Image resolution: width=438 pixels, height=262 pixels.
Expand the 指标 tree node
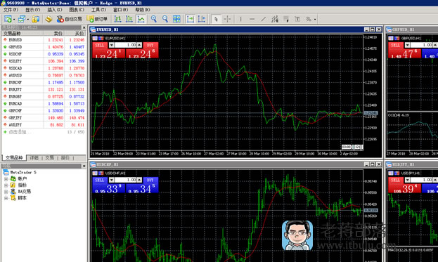(6, 185)
